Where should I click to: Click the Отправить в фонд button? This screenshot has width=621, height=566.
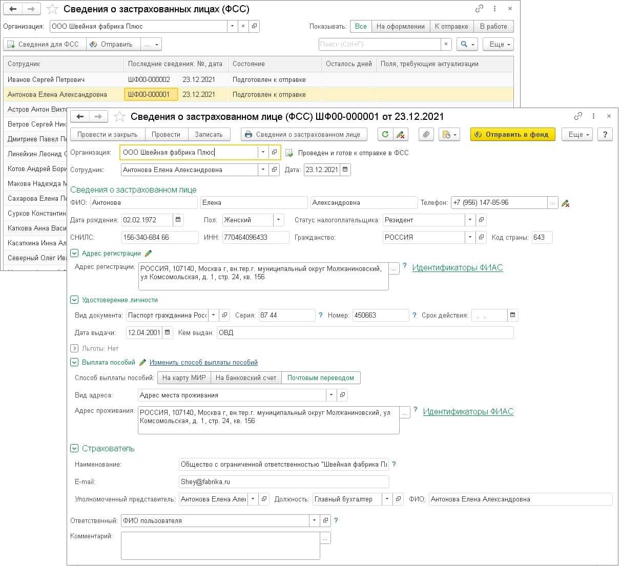(x=512, y=134)
